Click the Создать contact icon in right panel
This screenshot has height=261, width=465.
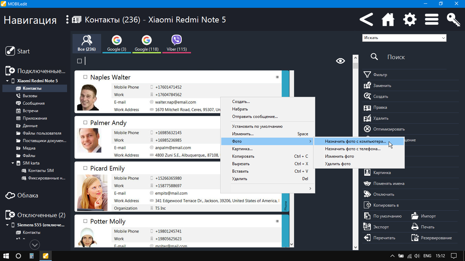pos(367,96)
